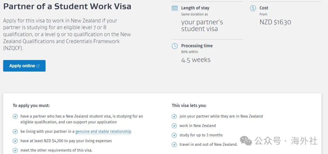Click the 'To apply you must:' heading
Image resolution: width=328 pixels, height=154 pixels.
[31, 105]
